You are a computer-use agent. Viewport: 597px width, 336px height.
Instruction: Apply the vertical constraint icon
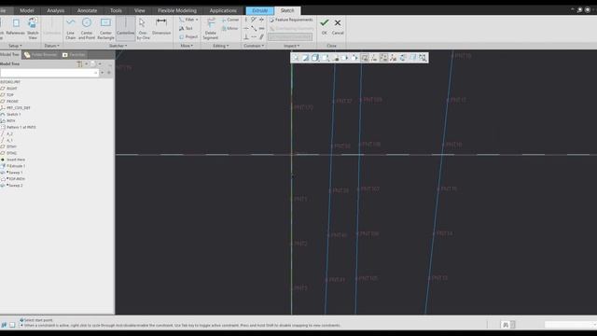tap(246, 20)
